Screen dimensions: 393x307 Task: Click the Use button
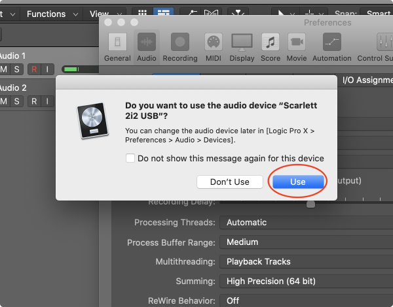click(x=298, y=182)
